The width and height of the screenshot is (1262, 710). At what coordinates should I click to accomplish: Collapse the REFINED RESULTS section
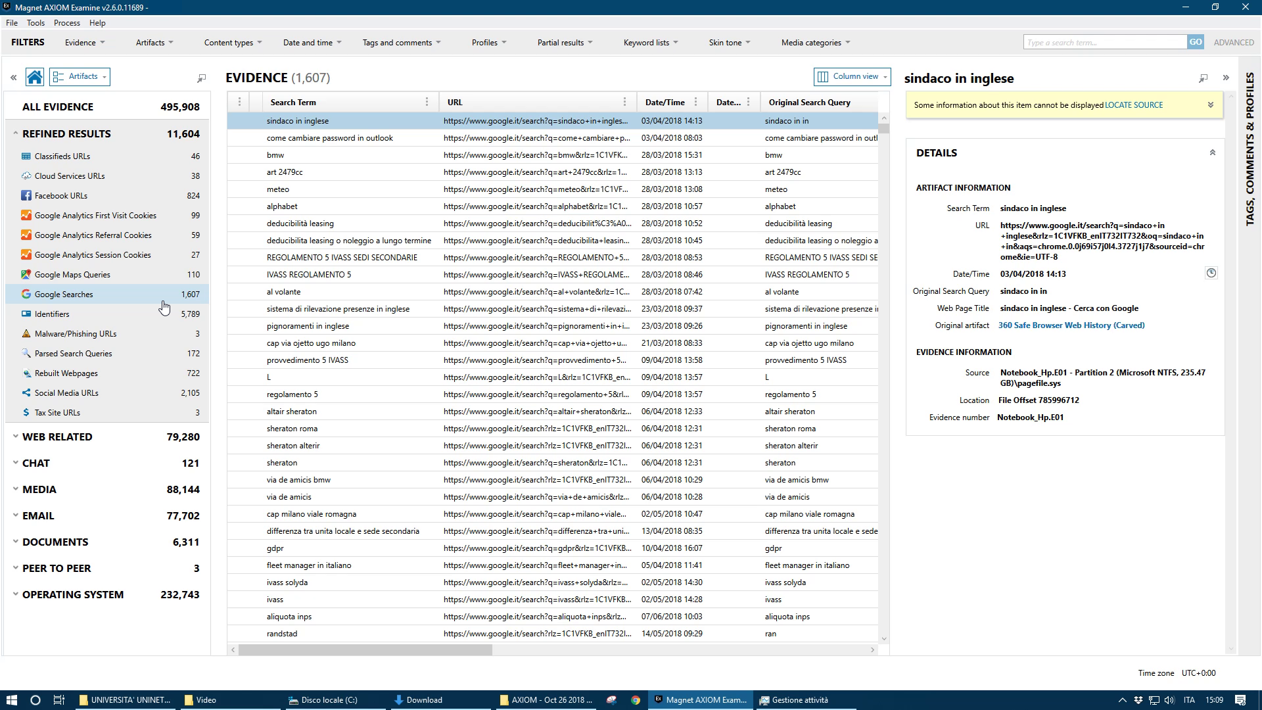click(x=15, y=133)
